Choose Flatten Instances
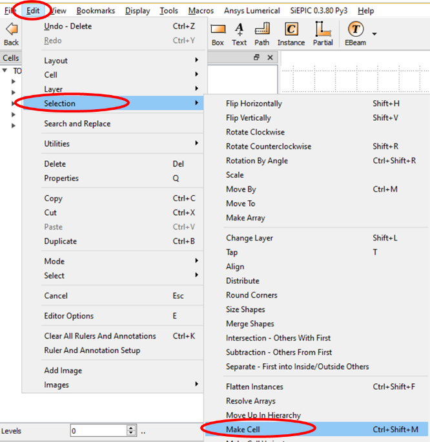This screenshot has height=442, width=430. pos(316,386)
